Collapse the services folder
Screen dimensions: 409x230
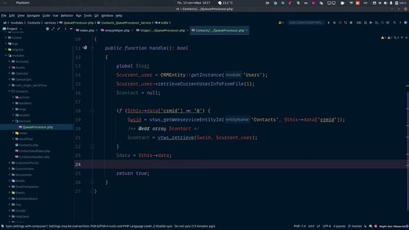click(x=13, y=121)
